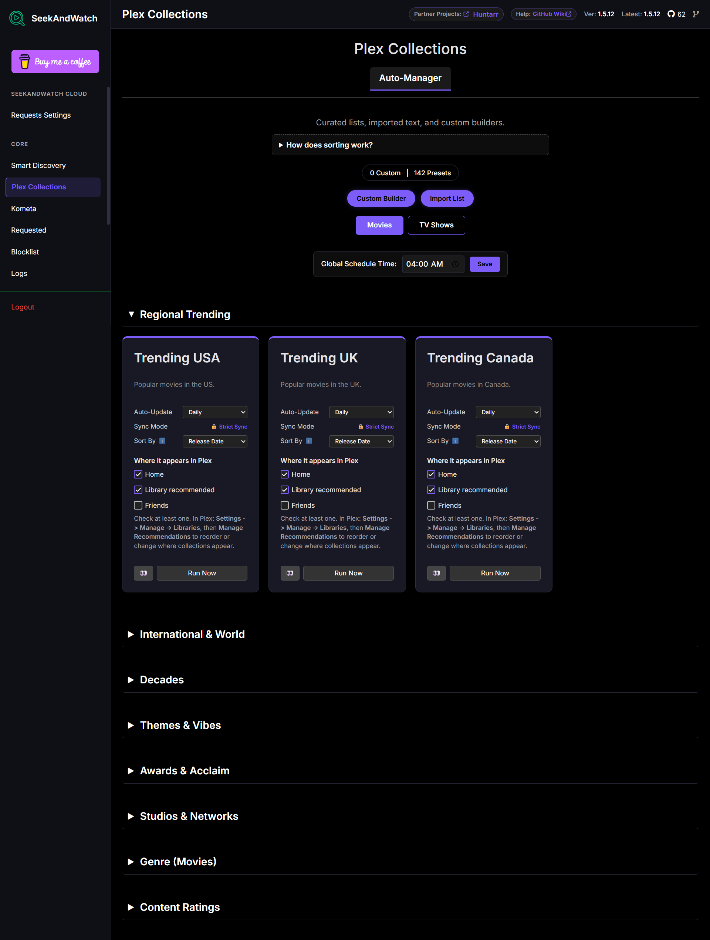
Task: Click the sidebar scrollbar
Action: (x=108, y=156)
